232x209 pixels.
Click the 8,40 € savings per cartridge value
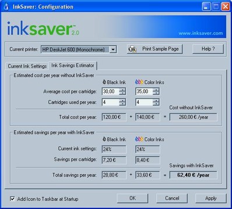coord(147,160)
